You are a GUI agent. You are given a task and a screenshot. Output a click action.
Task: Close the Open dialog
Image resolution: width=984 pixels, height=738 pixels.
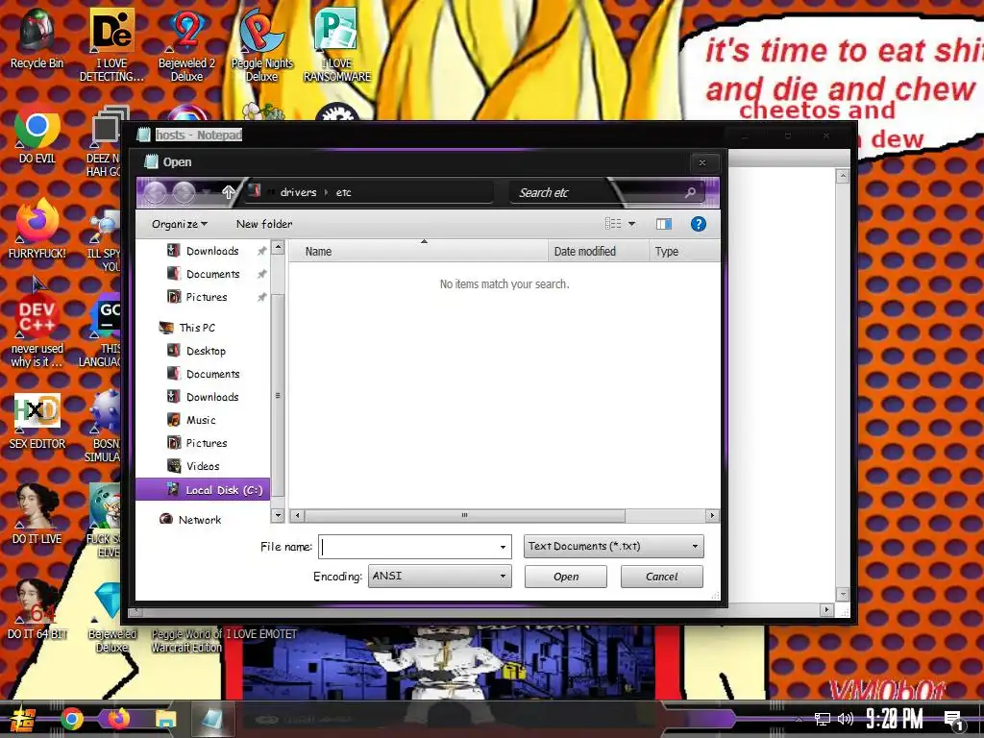tap(702, 163)
